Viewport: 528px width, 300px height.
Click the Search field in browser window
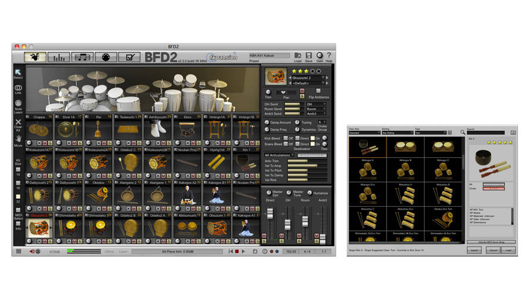pos(486,133)
